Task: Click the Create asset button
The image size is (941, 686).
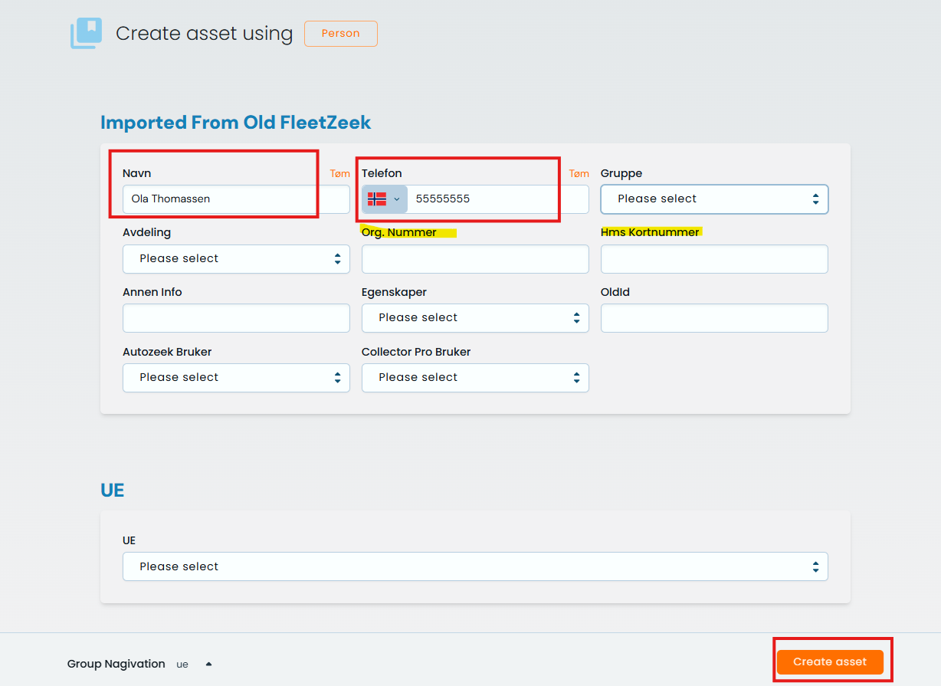Action: click(x=829, y=662)
